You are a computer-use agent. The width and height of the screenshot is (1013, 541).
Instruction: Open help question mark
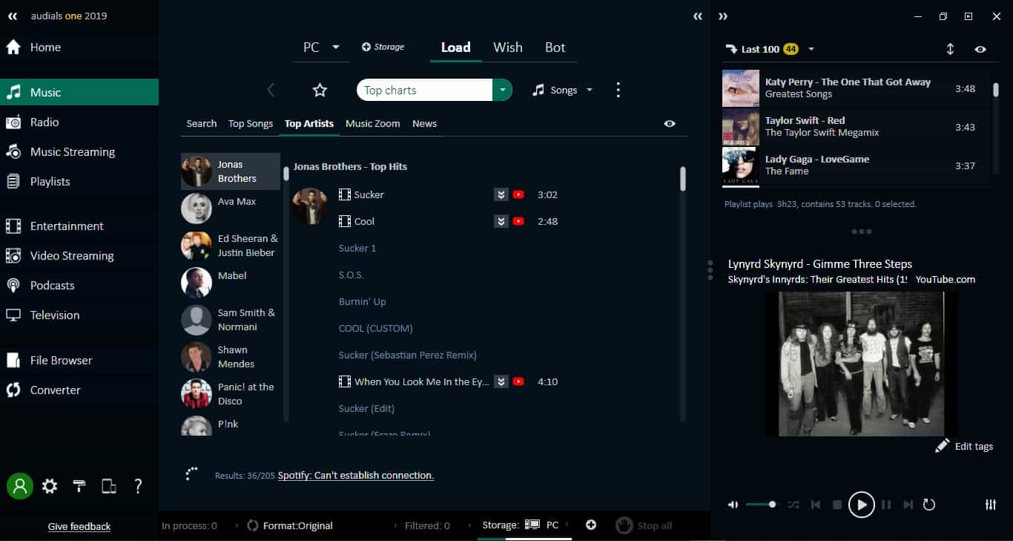point(138,486)
